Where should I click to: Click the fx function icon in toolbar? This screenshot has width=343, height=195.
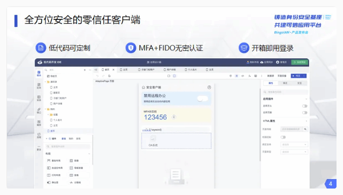[x=249, y=76]
